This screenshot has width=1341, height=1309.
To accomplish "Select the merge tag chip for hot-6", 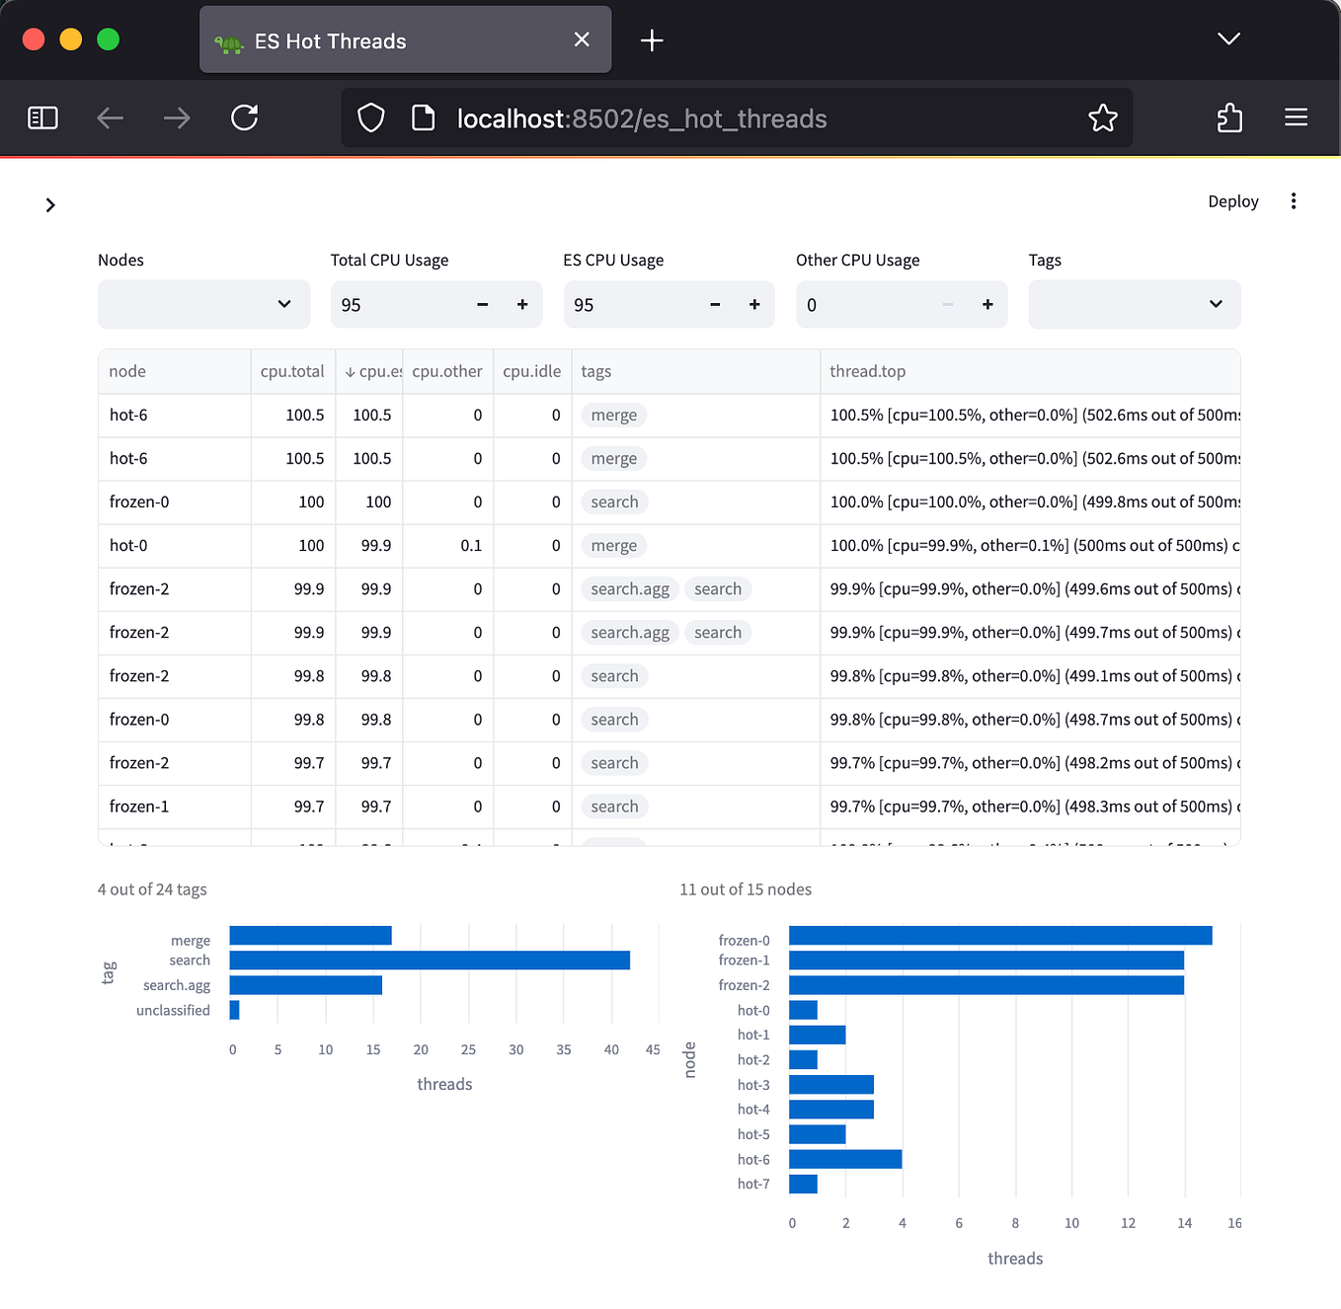I will point(613,415).
